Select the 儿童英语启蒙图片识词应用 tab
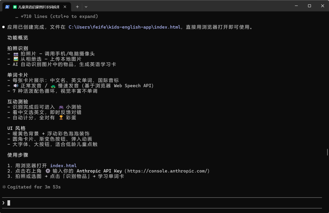 (x=40, y=6)
